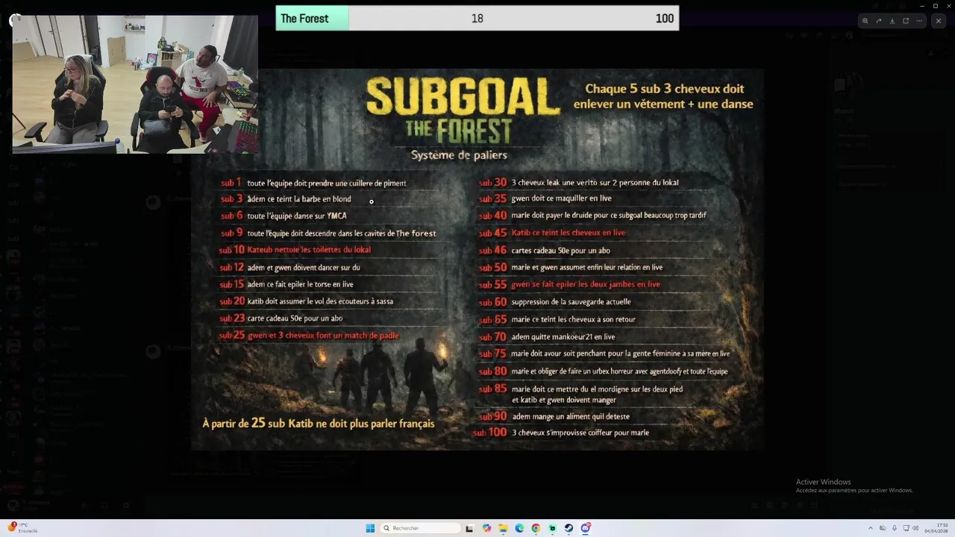Download the image via the download icon
Viewport: 955px width, 537px height.
point(892,21)
